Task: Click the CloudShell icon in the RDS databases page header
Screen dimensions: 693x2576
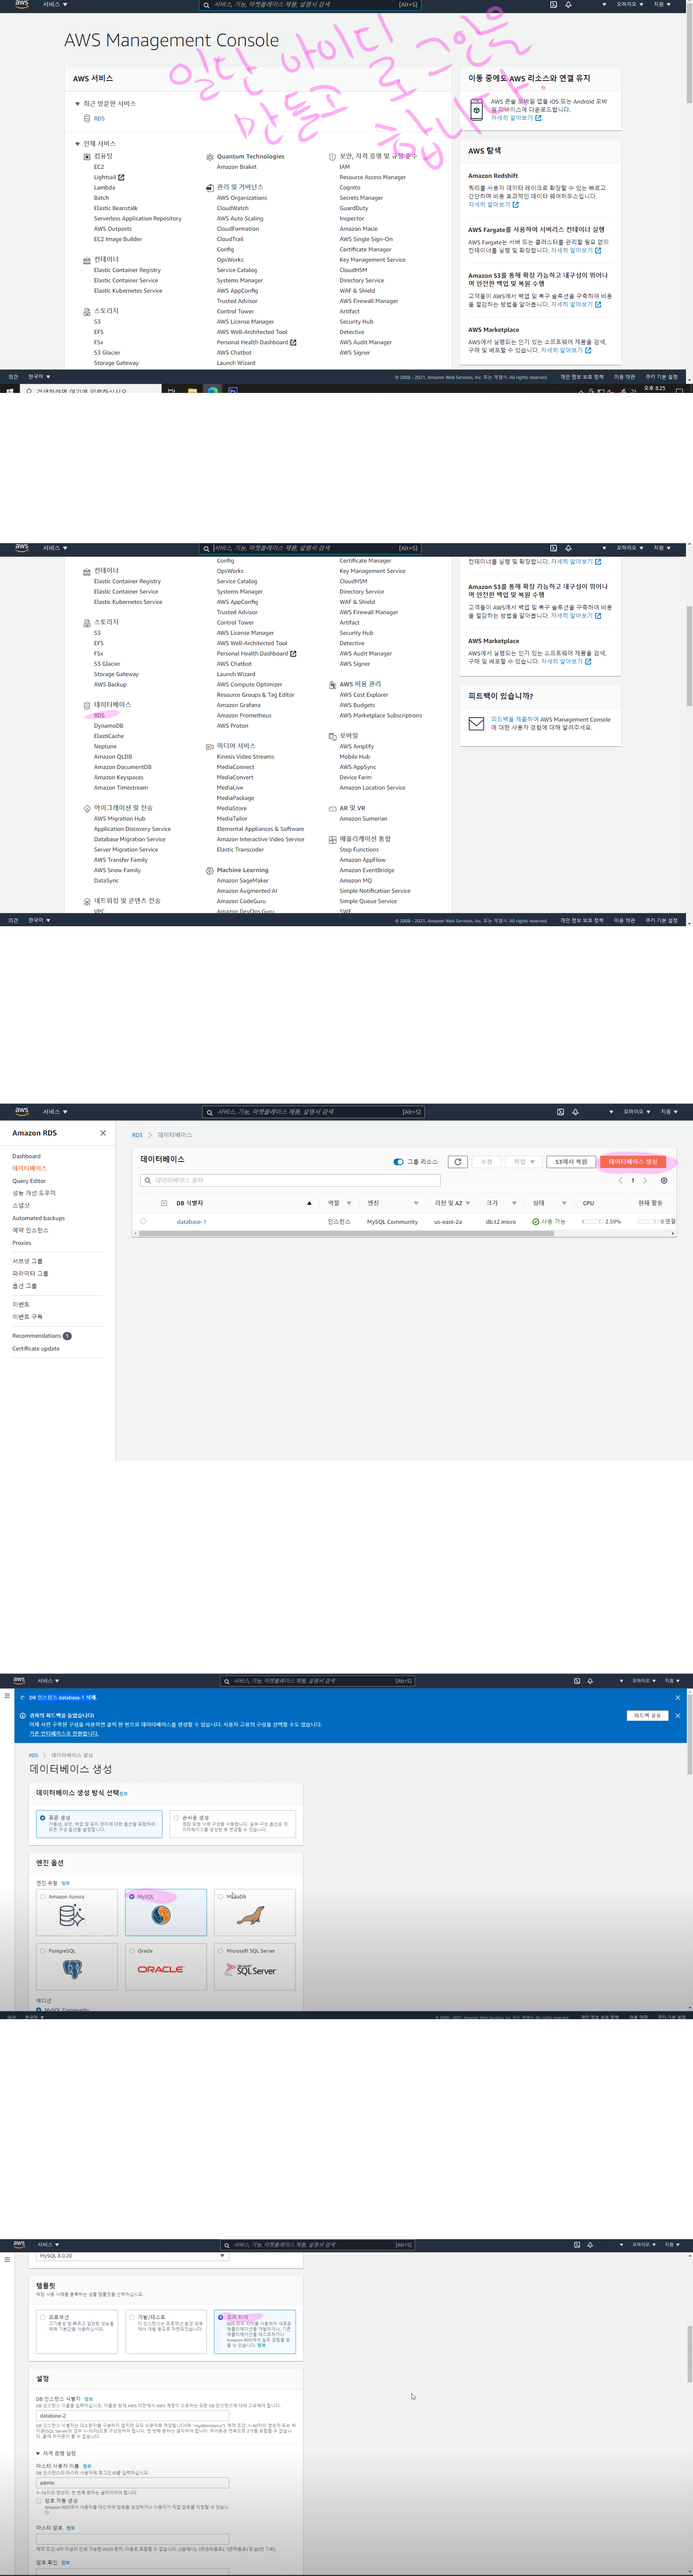Action: (560, 1112)
